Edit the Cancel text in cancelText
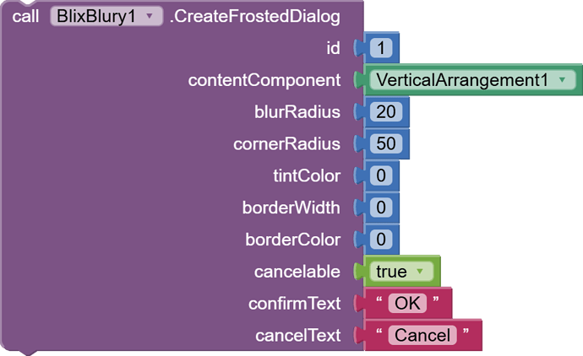The width and height of the screenshot is (583, 356). [422, 335]
